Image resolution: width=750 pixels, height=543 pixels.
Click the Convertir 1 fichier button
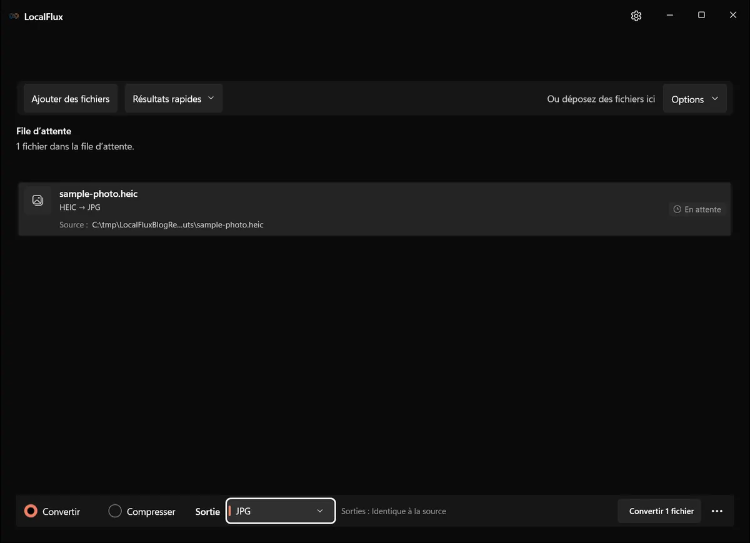click(x=661, y=511)
